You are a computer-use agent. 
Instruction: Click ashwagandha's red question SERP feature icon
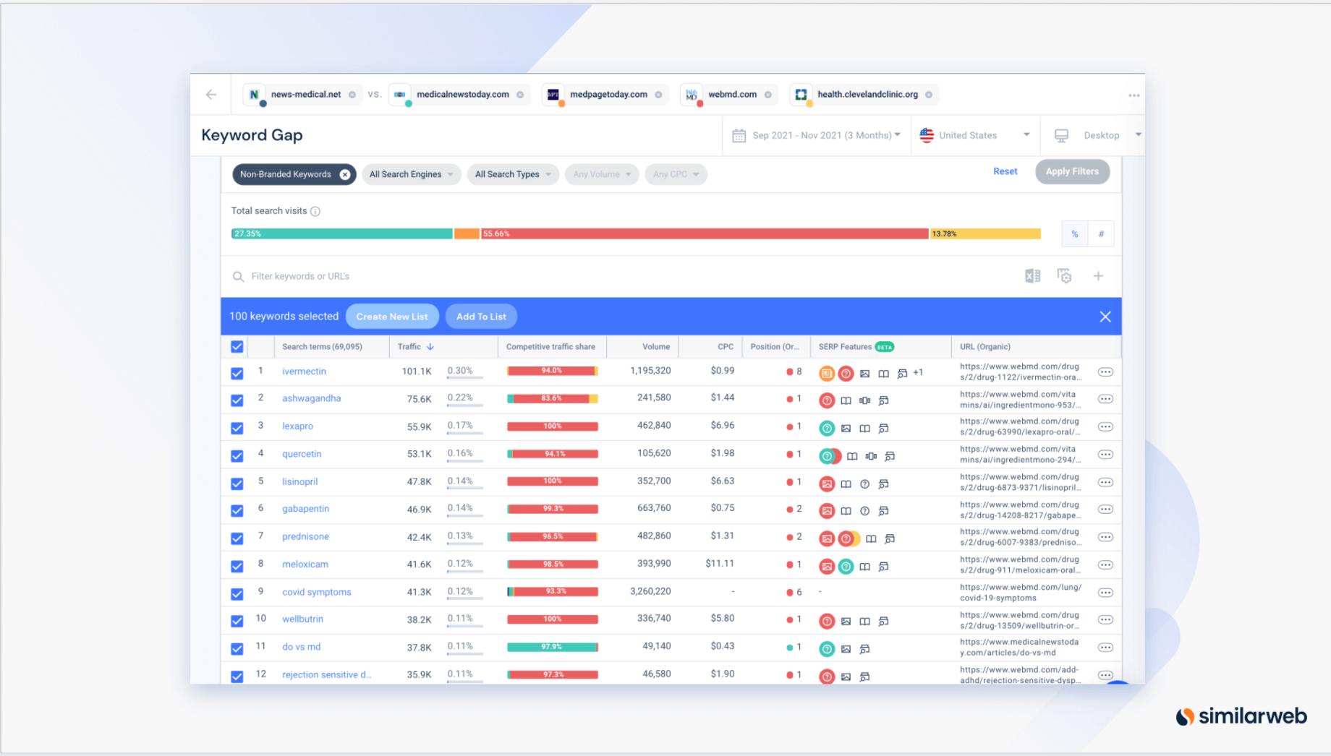point(827,400)
